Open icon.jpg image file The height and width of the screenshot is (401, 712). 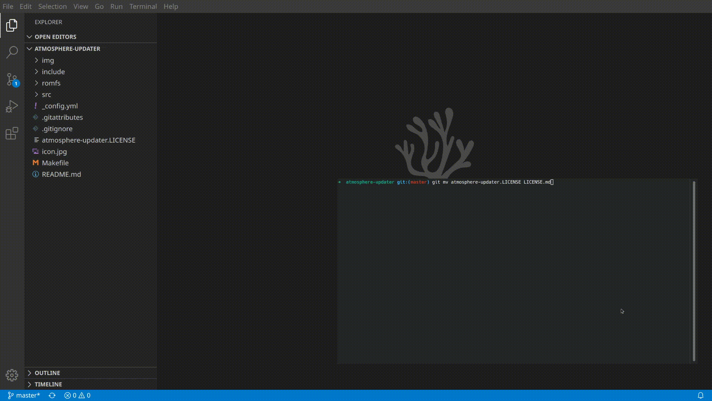point(91,151)
